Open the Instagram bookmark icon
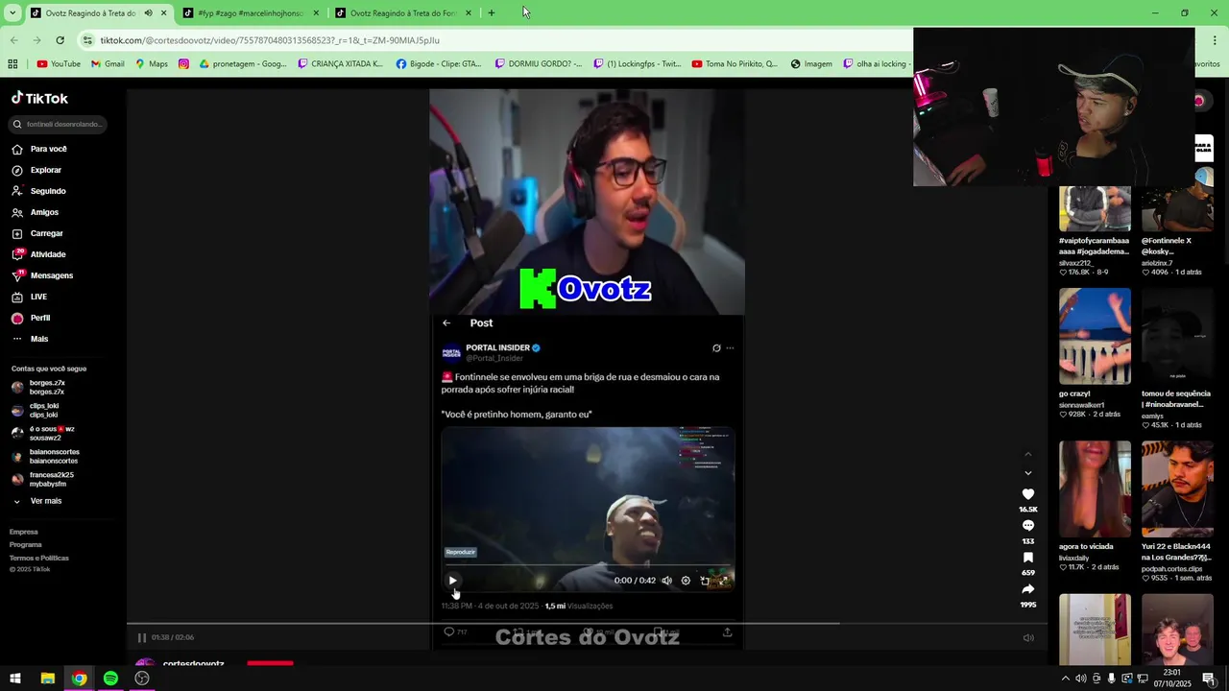This screenshot has height=691, width=1229. [183, 64]
